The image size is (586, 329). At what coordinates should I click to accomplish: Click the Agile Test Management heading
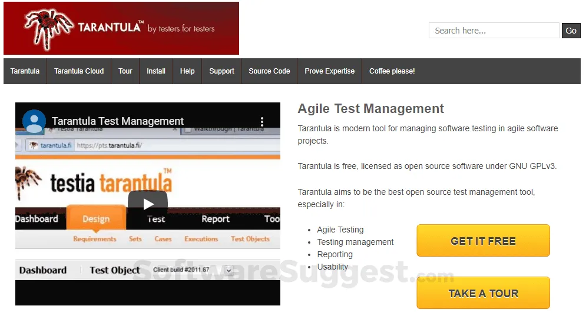click(371, 109)
